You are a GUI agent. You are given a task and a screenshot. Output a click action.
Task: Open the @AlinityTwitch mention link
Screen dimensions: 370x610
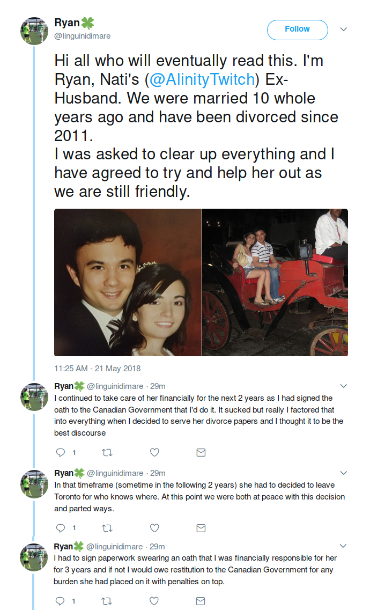pos(202,79)
